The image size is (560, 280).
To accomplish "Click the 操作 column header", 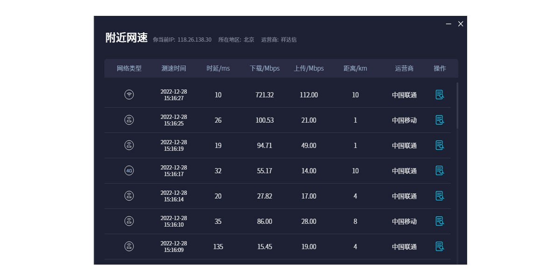I will pyautogui.click(x=440, y=68).
